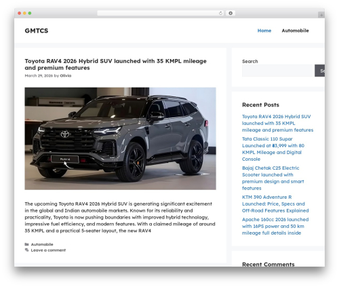Click the dark Search submit button
The height and width of the screenshot is (287, 339).
(x=320, y=71)
